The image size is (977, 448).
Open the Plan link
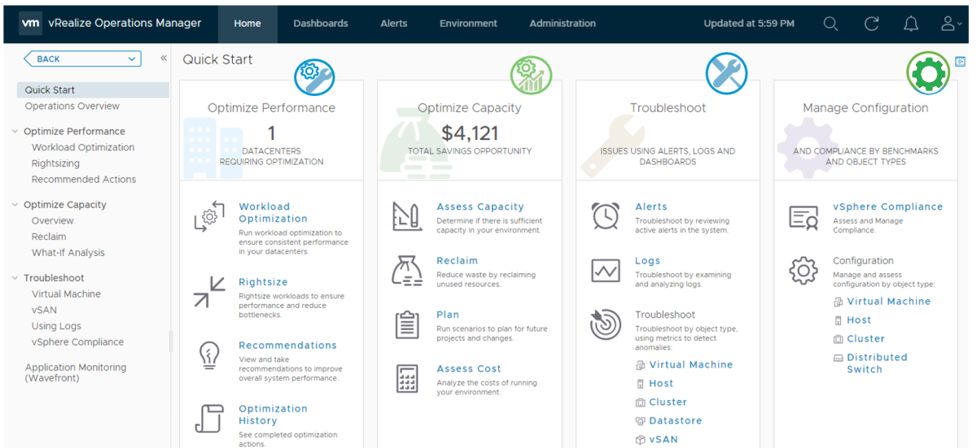[x=448, y=315]
